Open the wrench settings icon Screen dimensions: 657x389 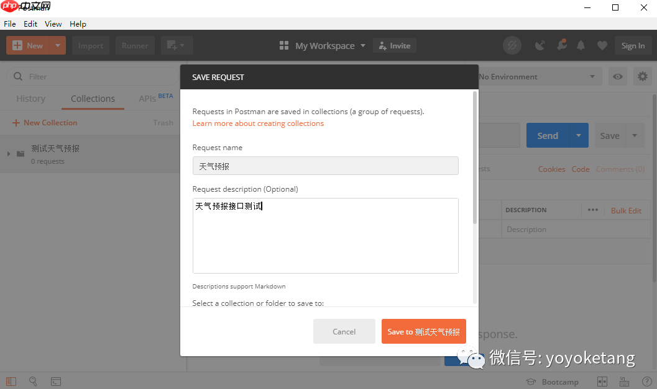pyautogui.click(x=561, y=45)
